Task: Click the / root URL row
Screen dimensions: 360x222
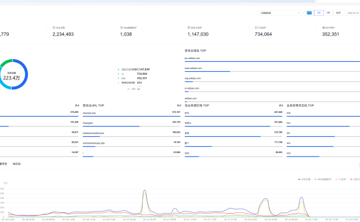Action: [x=131, y=154]
